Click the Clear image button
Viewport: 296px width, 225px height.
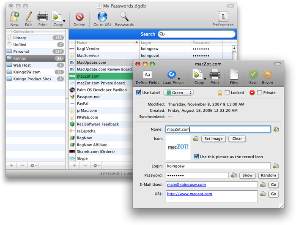[x=237, y=139]
